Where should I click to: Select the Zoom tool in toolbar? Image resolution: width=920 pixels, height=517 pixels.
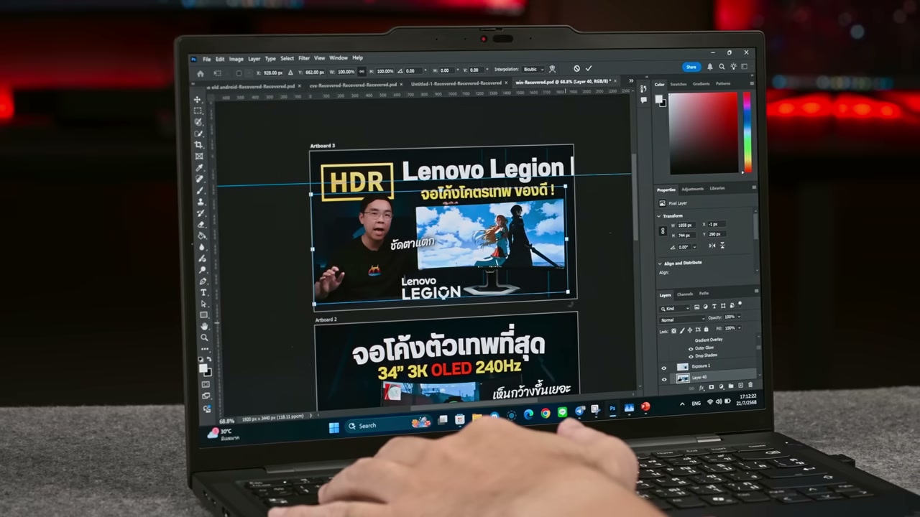[x=205, y=337]
